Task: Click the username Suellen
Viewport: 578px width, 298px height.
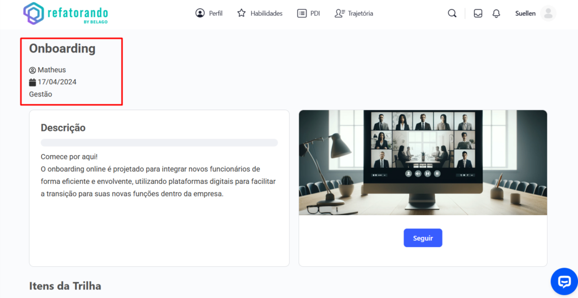Action: [525, 14]
